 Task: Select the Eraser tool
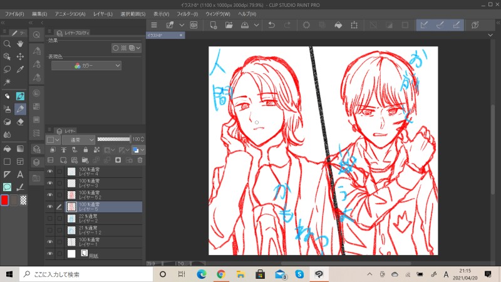tap(20, 122)
